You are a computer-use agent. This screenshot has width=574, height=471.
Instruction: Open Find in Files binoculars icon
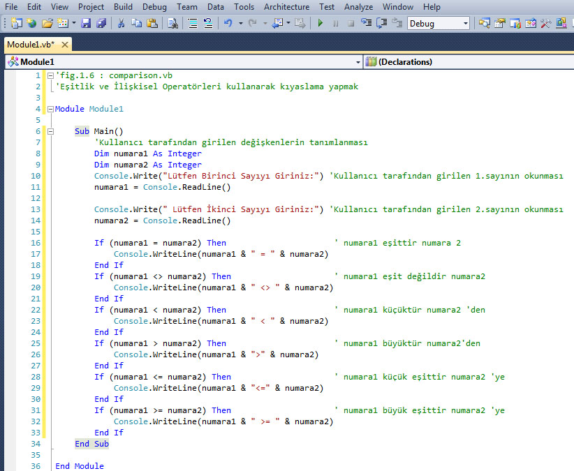click(x=172, y=24)
